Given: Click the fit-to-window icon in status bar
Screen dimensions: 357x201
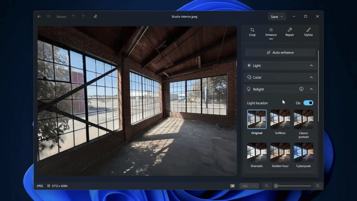Looking at the screenshot, I should click(232, 186).
